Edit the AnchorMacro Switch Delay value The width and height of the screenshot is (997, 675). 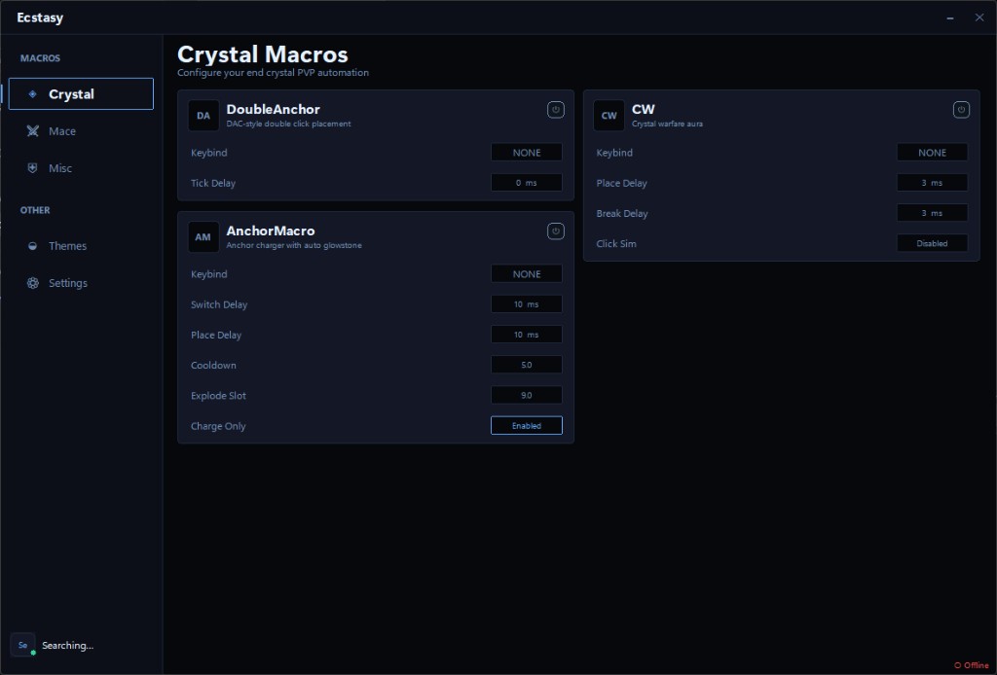(526, 303)
